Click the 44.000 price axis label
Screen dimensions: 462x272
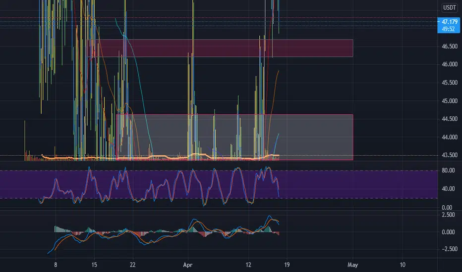point(450,137)
